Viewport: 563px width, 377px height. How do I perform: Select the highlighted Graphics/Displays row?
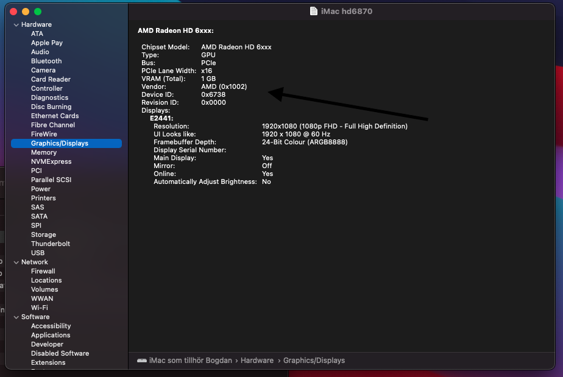pos(66,143)
